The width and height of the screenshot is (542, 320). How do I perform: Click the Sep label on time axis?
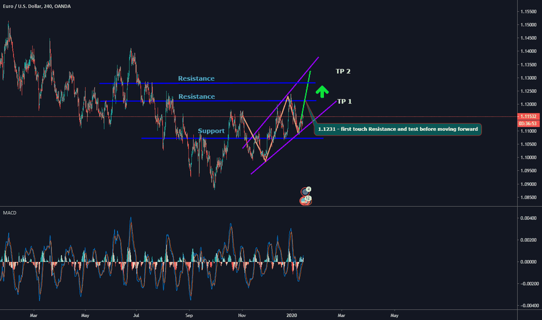pyautogui.click(x=188, y=315)
